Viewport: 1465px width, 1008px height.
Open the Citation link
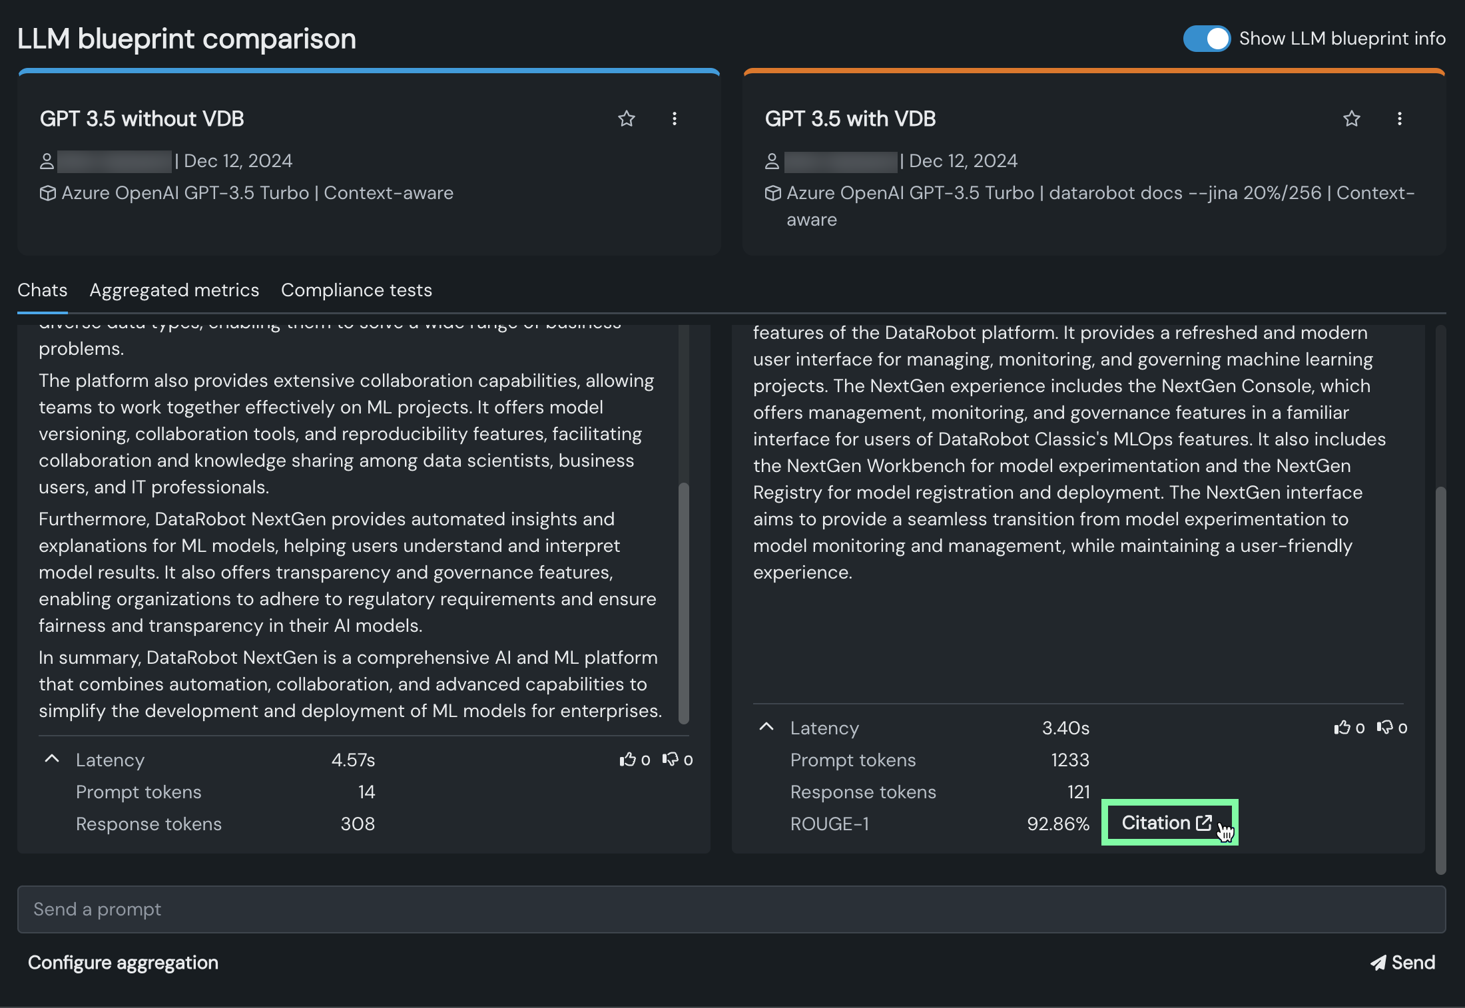point(1167,823)
